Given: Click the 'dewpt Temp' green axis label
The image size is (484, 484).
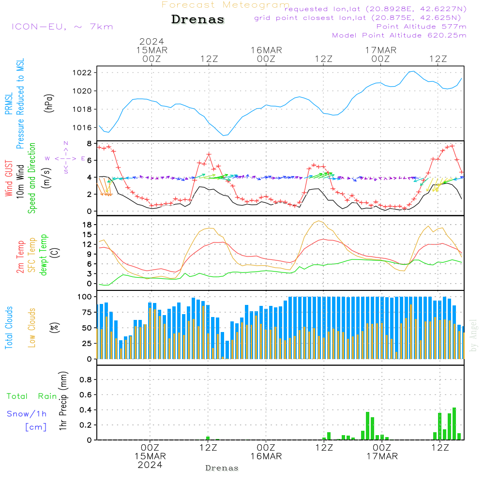Looking at the screenshot, I should pyautogui.click(x=43, y=255).
